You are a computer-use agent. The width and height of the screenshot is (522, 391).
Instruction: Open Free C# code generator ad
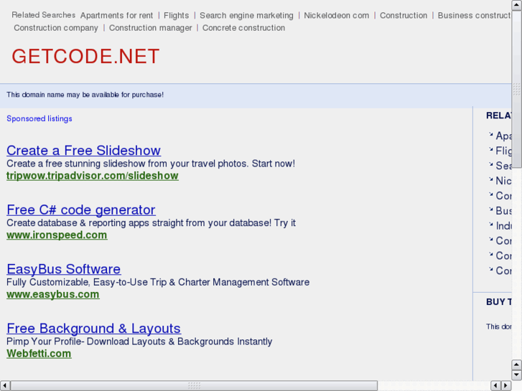[81, 210]
